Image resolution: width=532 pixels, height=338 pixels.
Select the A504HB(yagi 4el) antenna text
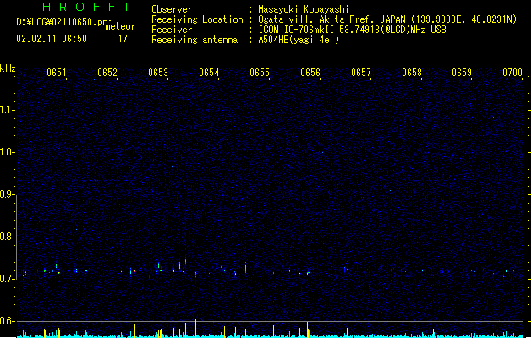click(299, 40)
